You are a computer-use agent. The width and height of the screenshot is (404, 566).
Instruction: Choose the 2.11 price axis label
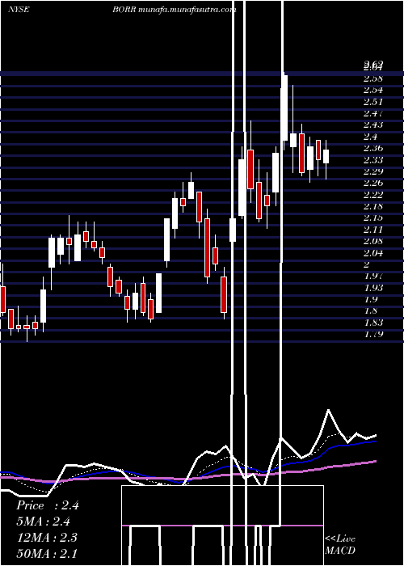click(373, 230)
